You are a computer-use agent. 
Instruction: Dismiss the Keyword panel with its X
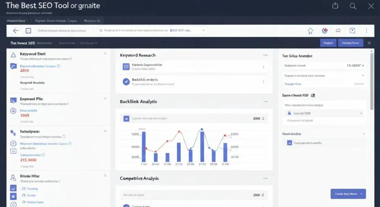(105, 53)
